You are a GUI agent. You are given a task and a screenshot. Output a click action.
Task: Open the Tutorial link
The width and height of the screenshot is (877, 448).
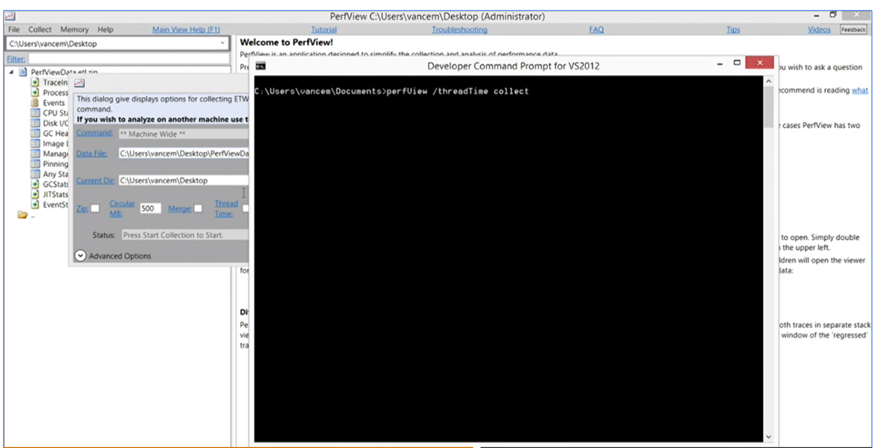[x=324, y=30]
